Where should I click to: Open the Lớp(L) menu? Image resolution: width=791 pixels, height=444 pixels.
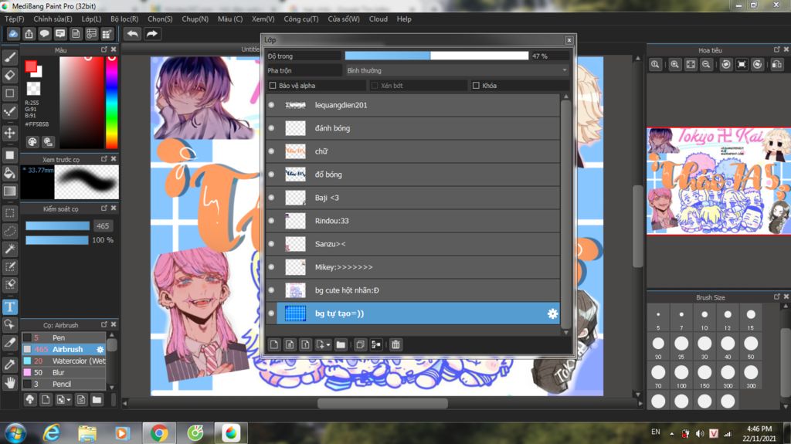click(91, 19)
